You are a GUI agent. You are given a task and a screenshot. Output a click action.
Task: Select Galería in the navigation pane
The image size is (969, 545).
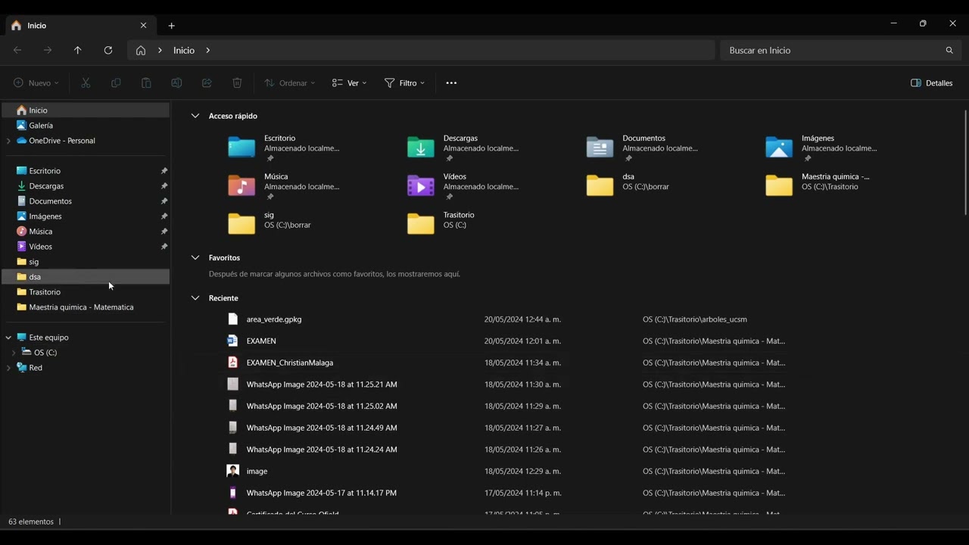click(86, 126)
